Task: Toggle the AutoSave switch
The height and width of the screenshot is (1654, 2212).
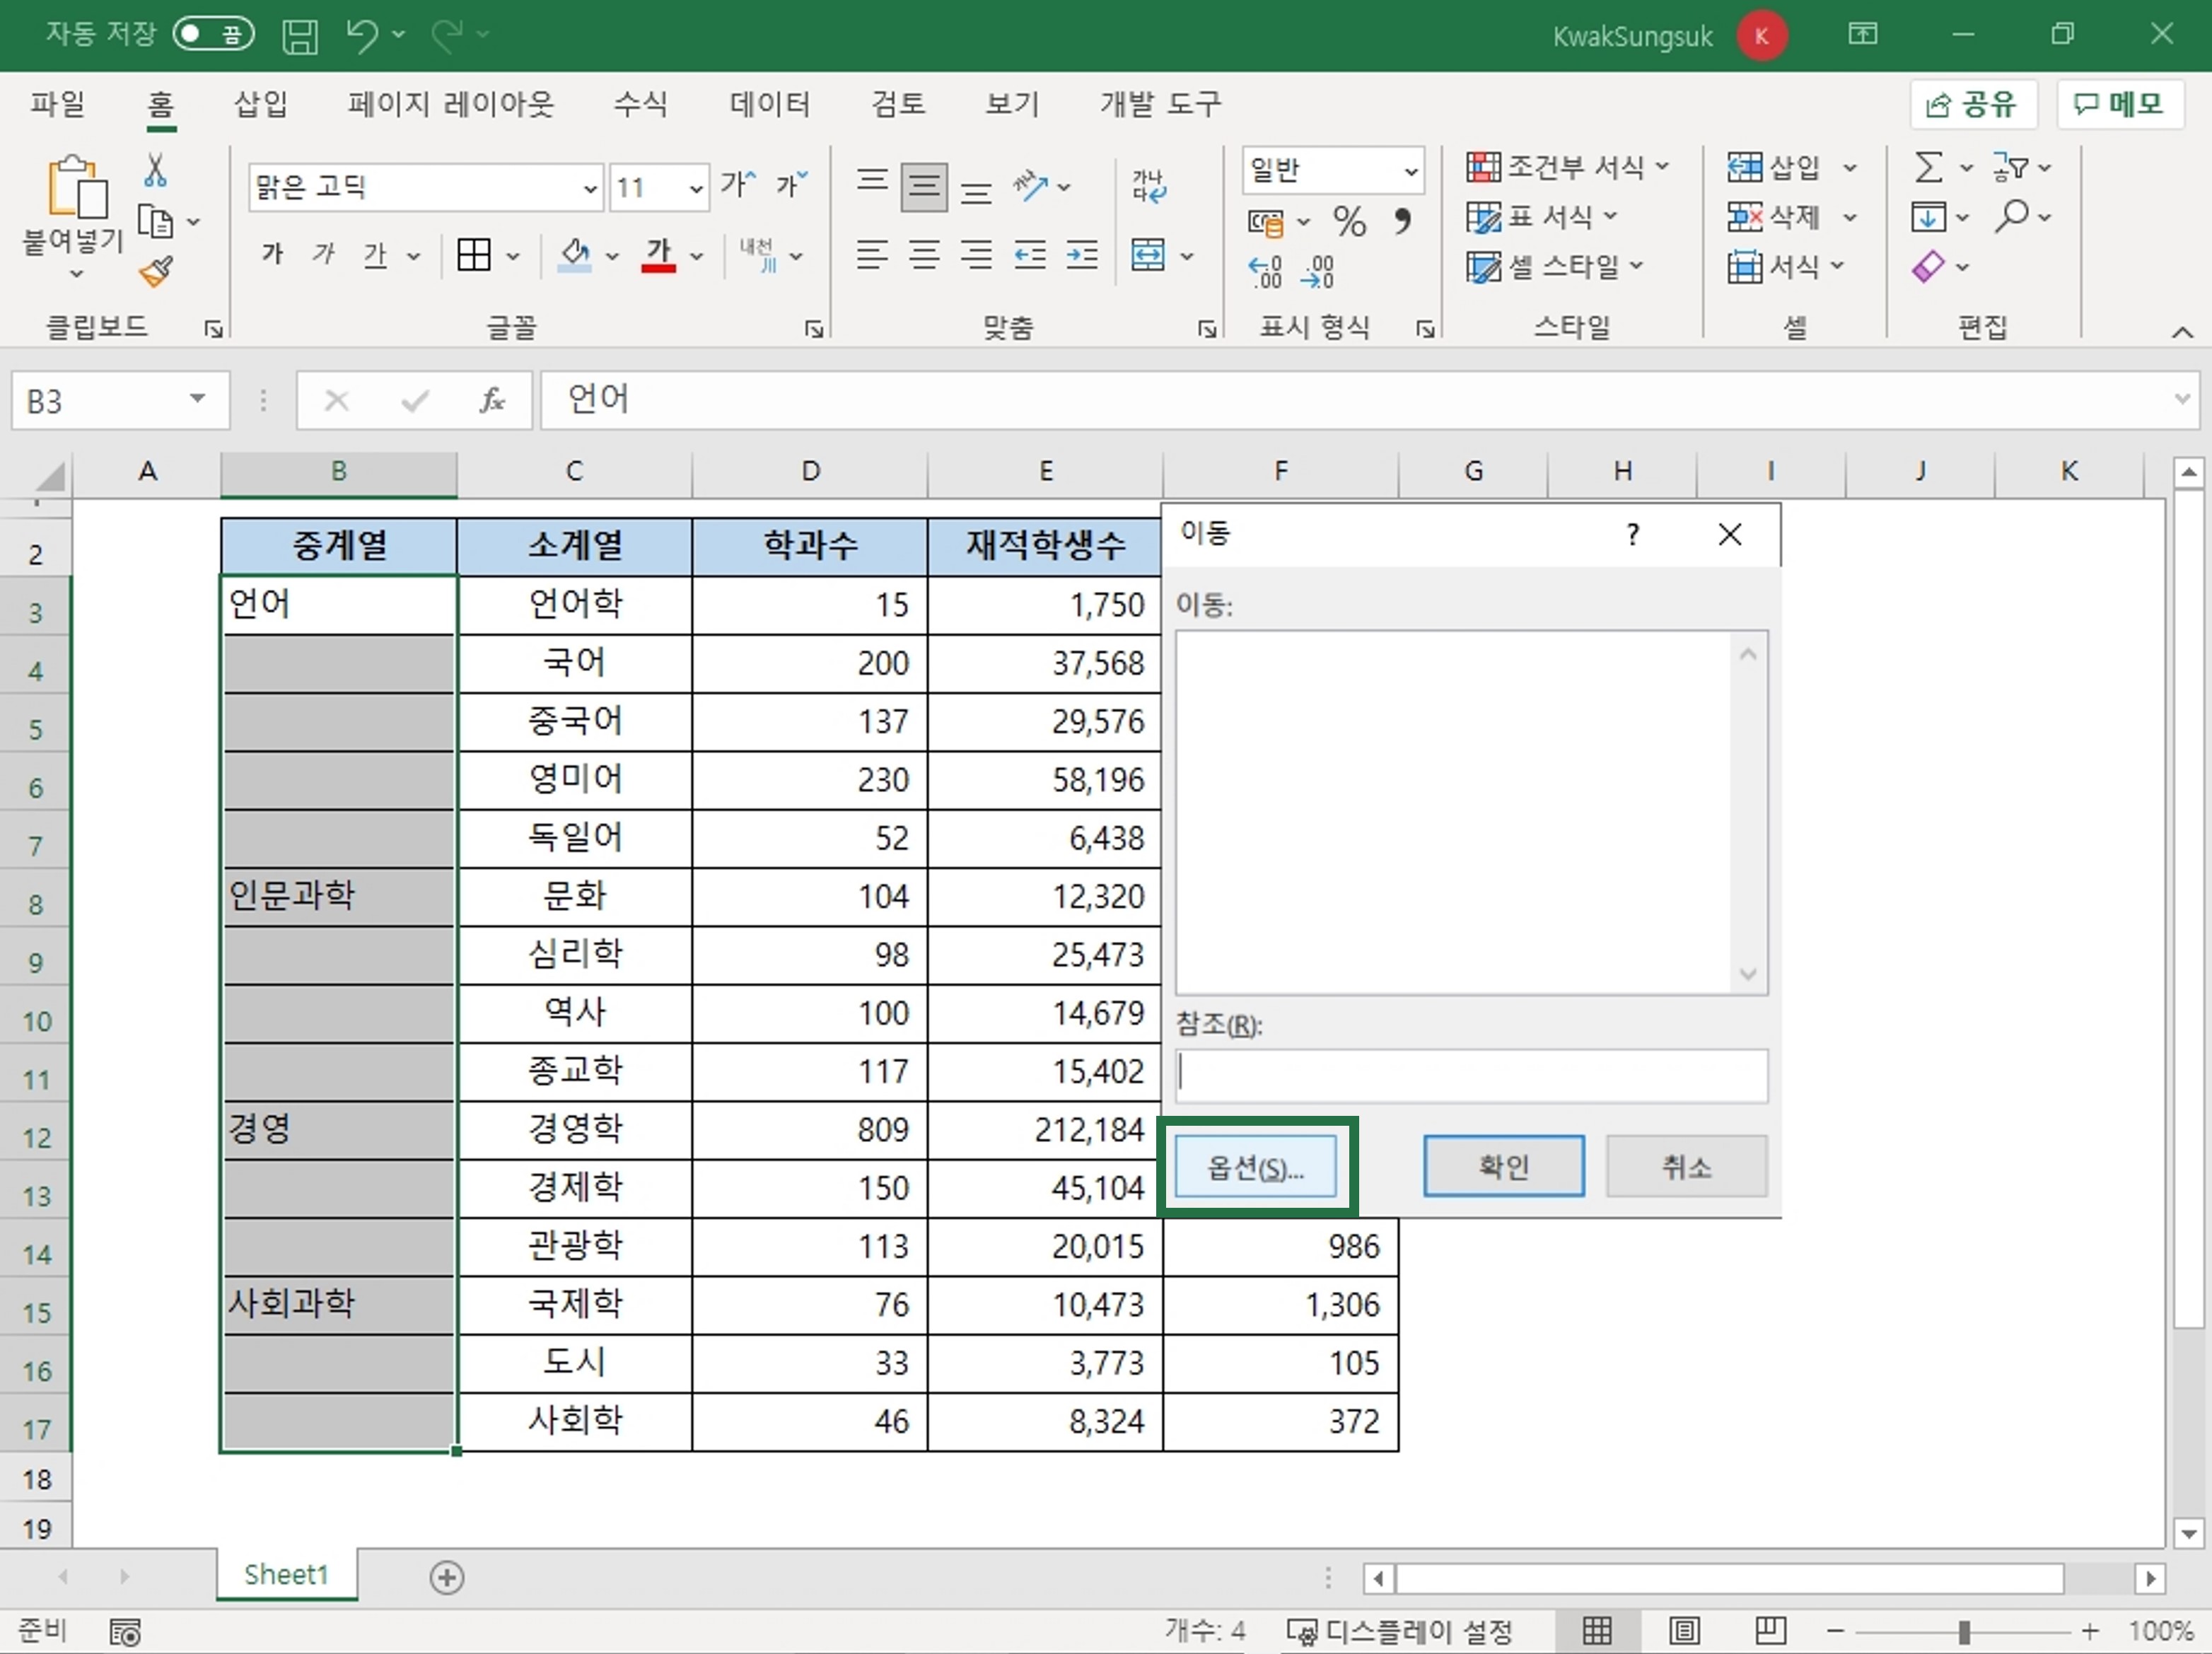Action: pos(213,35)
